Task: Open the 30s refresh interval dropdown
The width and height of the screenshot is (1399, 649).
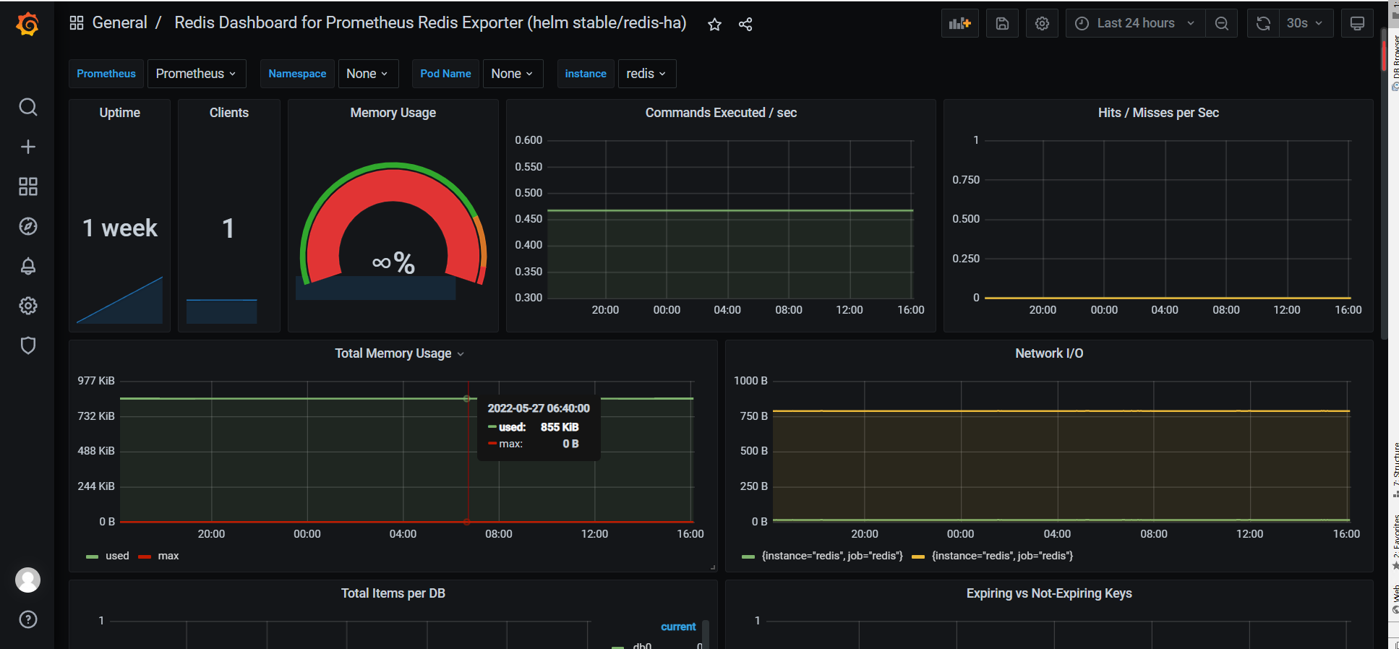Action: (x=1306, y=23)
